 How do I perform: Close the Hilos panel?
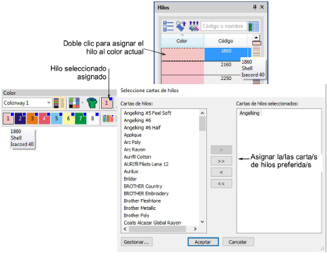tap(262, 7)
